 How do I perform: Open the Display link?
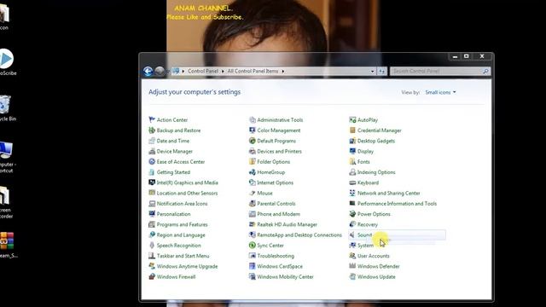365,151
